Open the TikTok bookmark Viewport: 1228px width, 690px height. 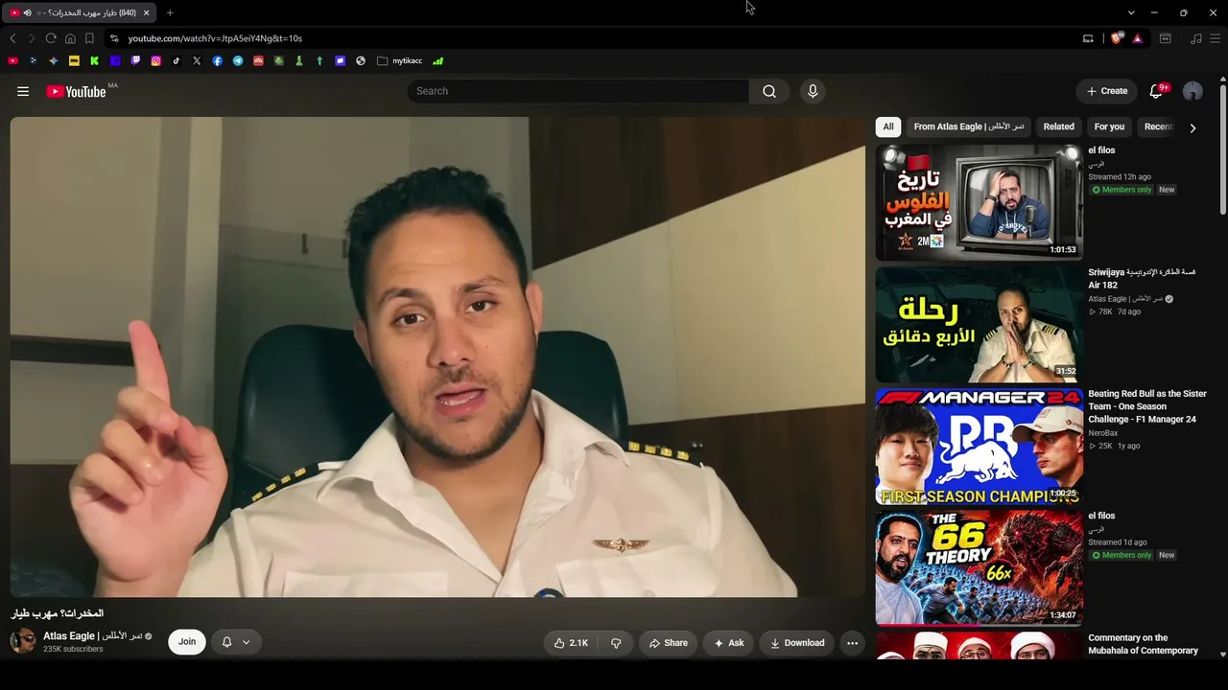coord(177,60)
